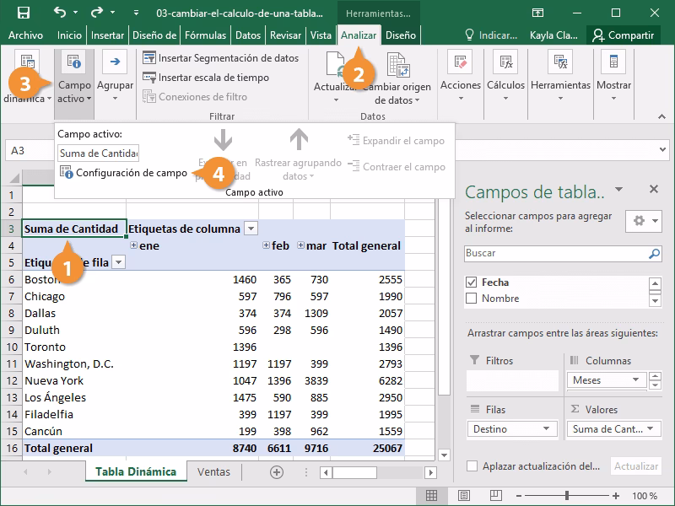Screen dimensions: 675x506
Task: Open the Mostrar ribbon menu
Action: [x=613, y=76]
